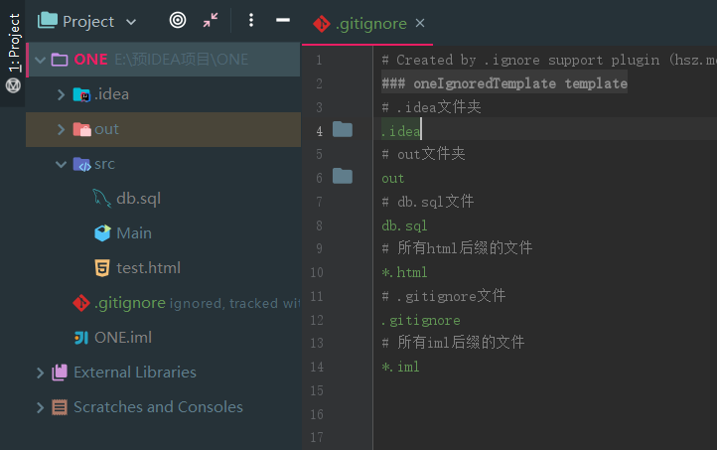Click the locate/select opened file target icon
The height and width of the screenshot is (450, 717).
[178, 20]
